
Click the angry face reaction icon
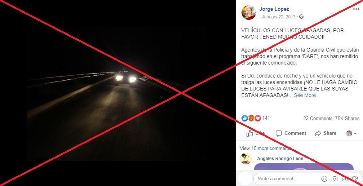251,118
